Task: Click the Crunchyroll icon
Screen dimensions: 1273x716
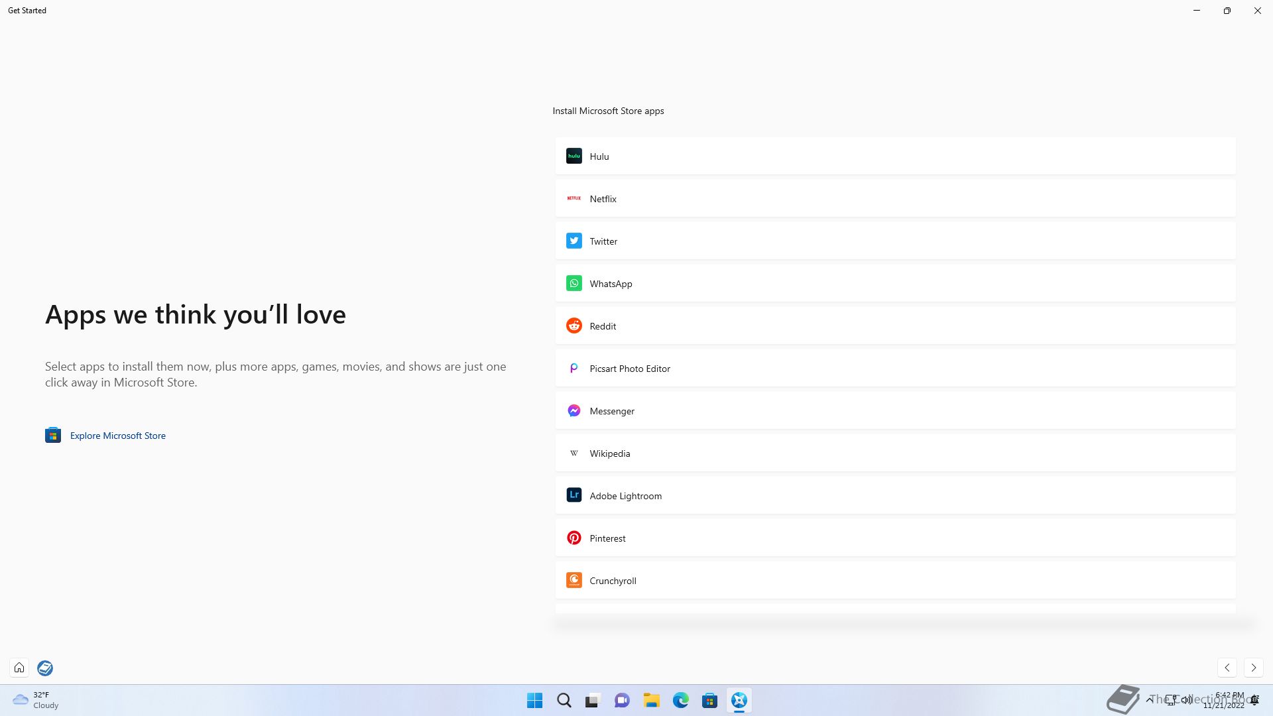Action: [x=574, y=581]
